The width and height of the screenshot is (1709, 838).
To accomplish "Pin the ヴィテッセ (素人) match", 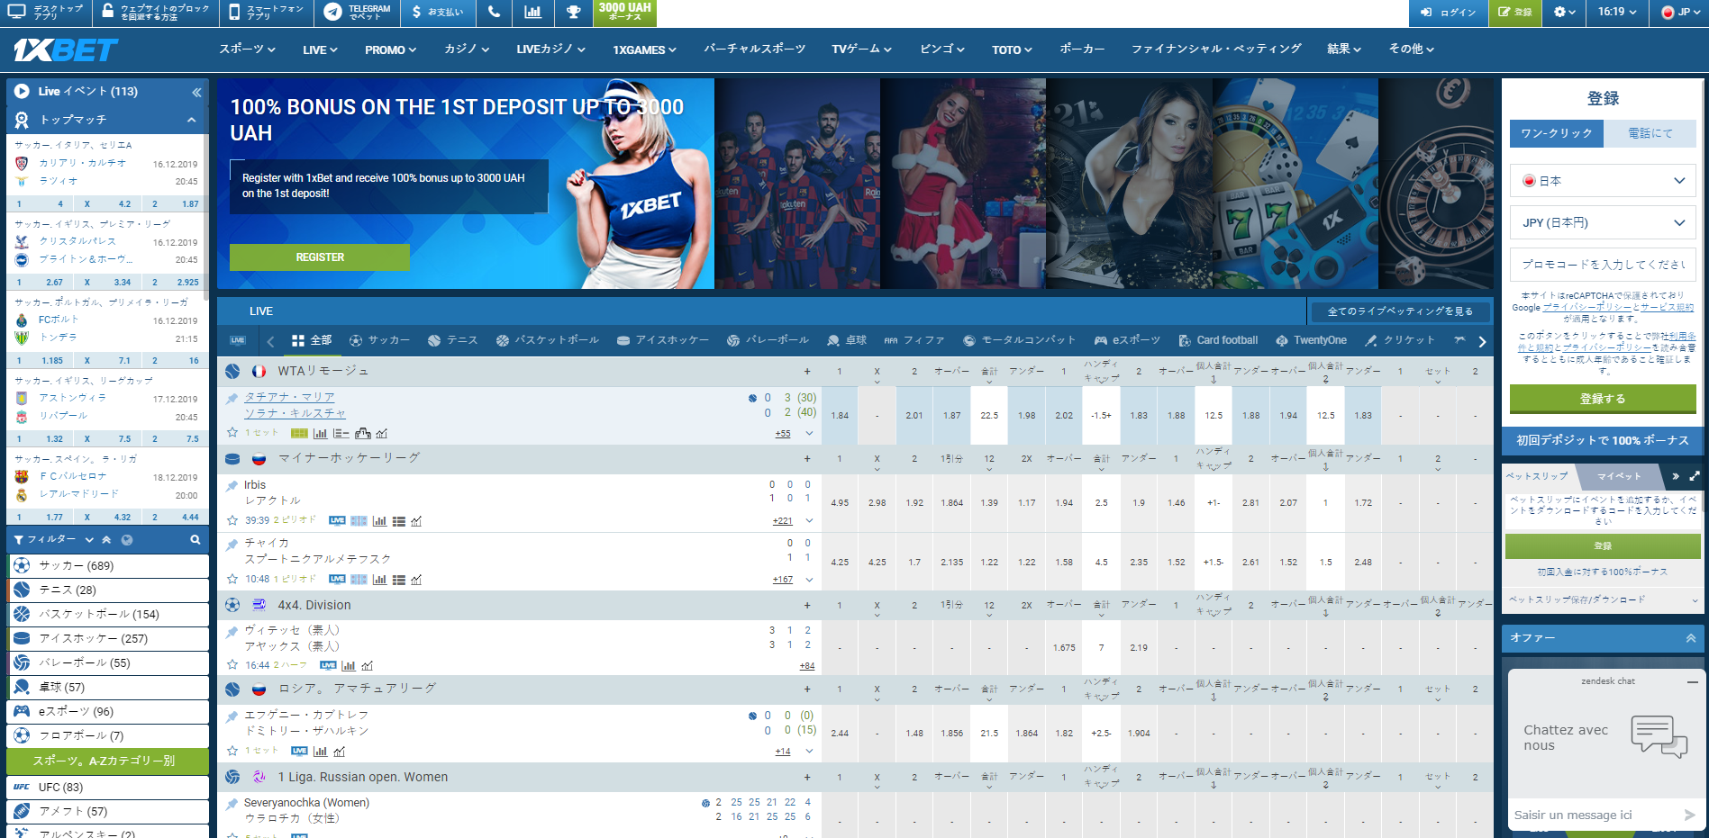I will (x=232, y=631).
